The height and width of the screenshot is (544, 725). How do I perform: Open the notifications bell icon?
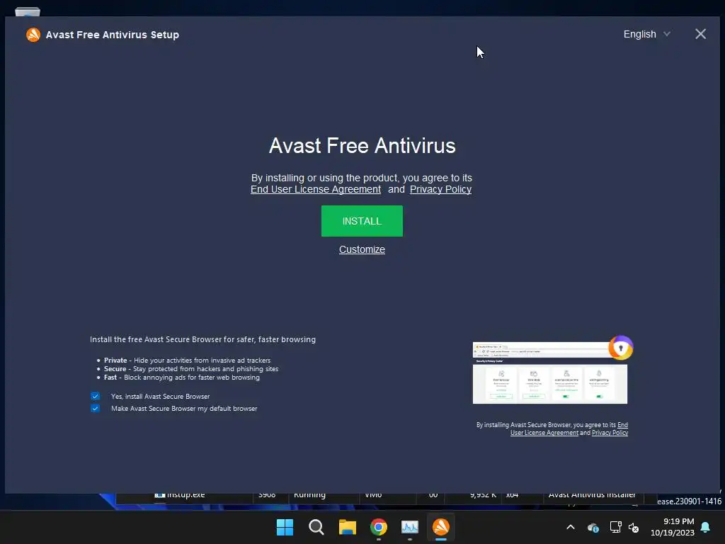click(x=705, y=527)
